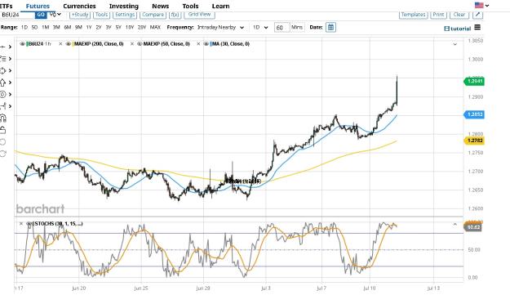Screen dimensions: 510x295
Task: Open the Investing menu
Action: [124, 6]
